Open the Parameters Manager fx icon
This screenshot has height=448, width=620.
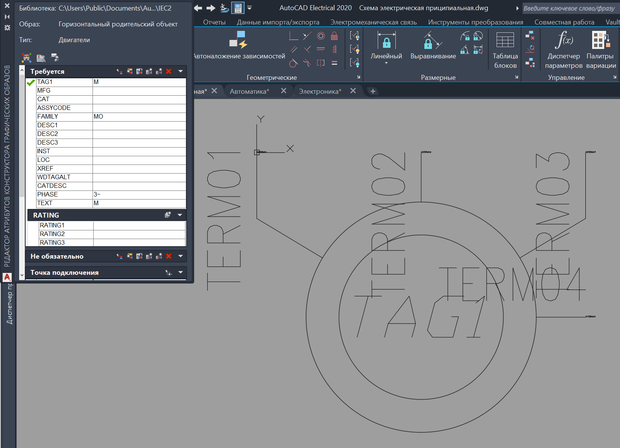564,40
